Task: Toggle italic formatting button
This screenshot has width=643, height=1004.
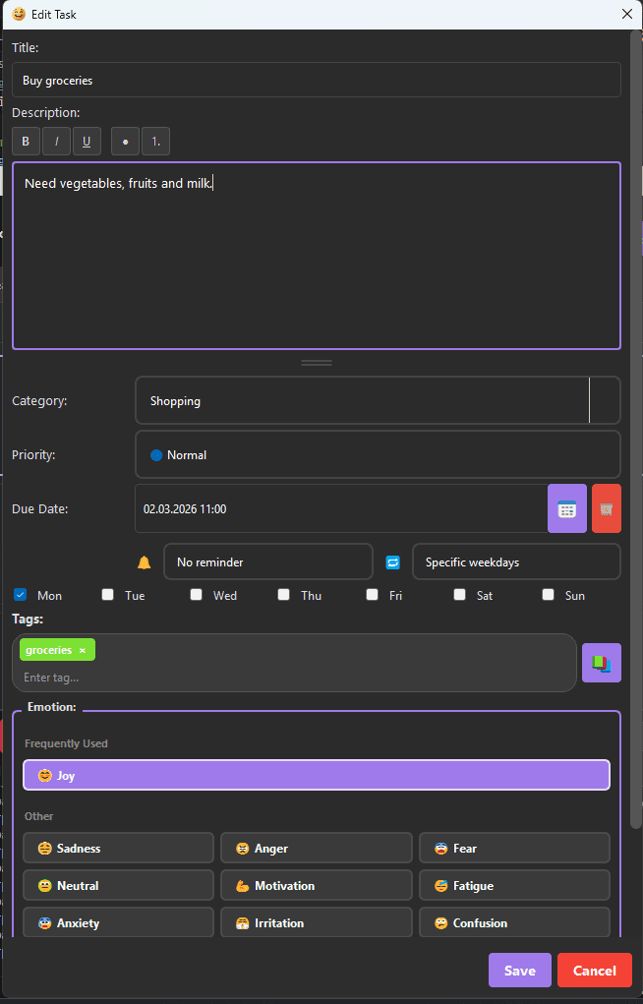Action: tap(56, 142)
